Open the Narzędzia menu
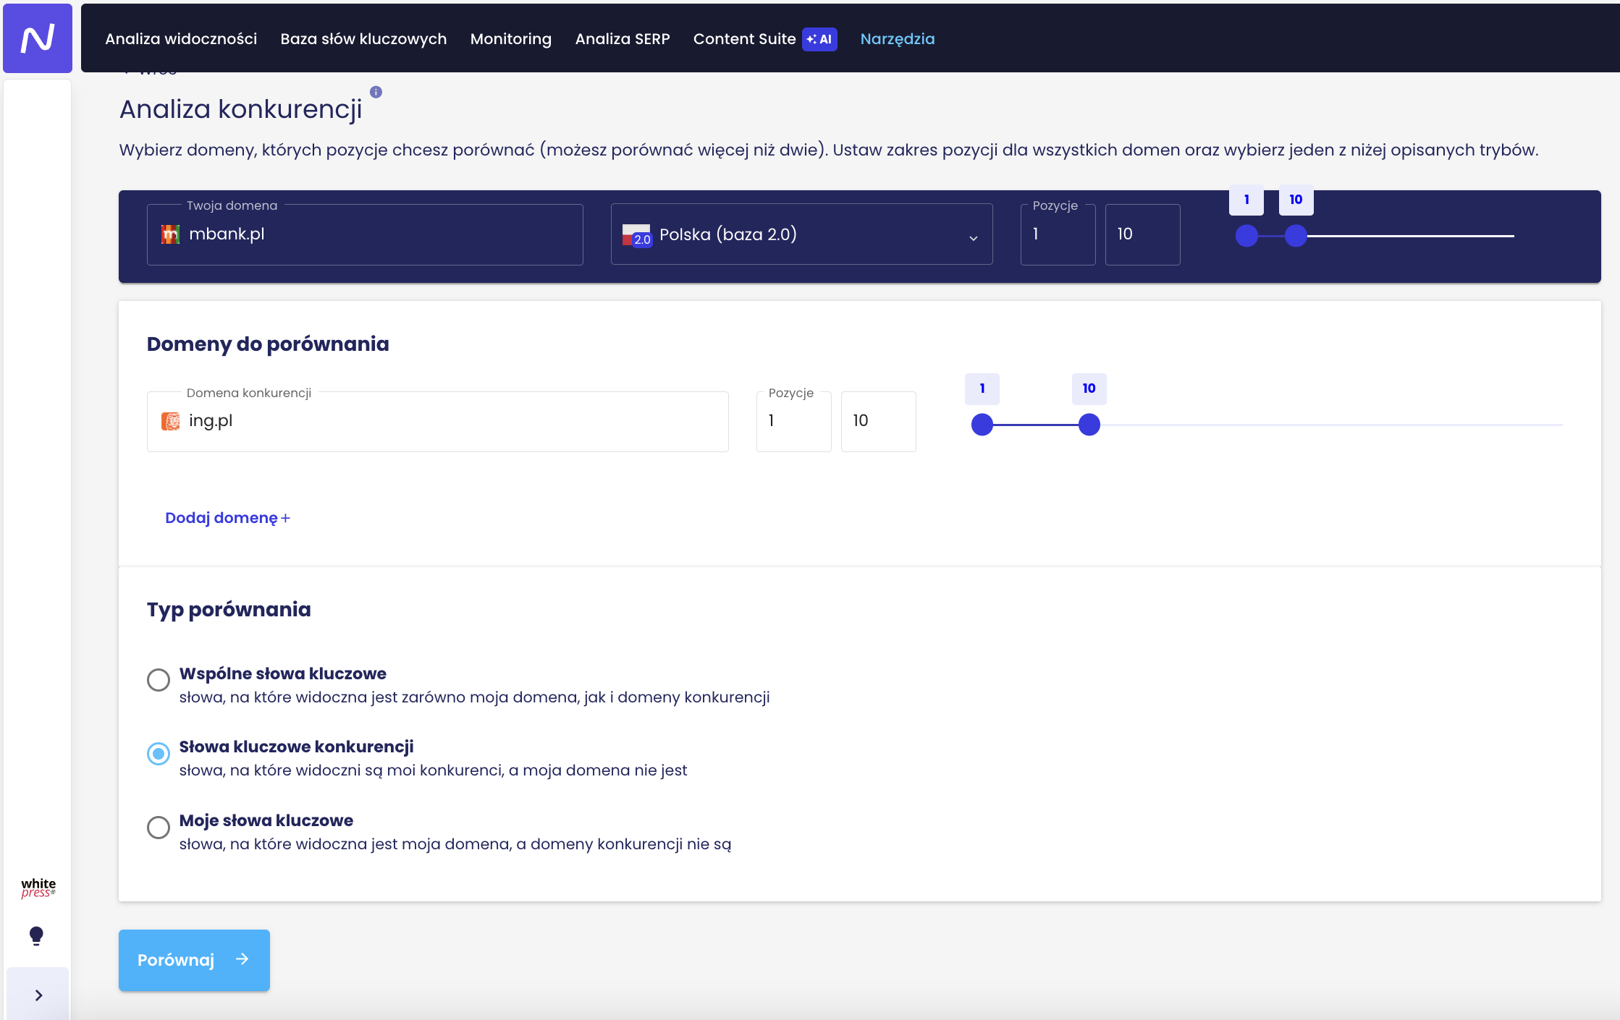Image resolution: width=1620 pixels, height=1020 pixels. [x=898, y=39]
